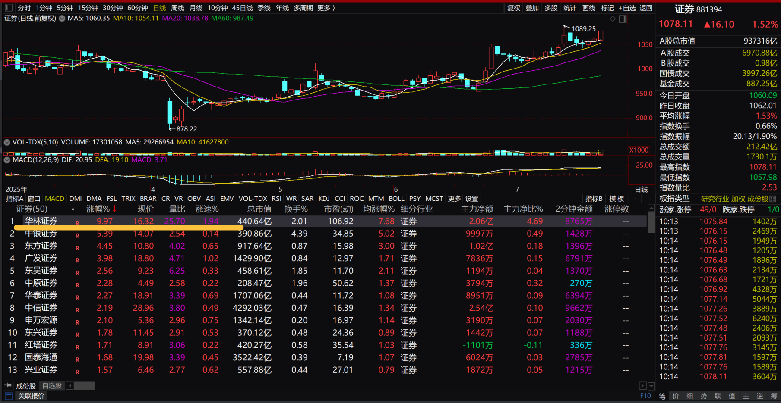Toggle the left sidebar panel icon
The image size is (781, 403).
click(x=8, y=8)
